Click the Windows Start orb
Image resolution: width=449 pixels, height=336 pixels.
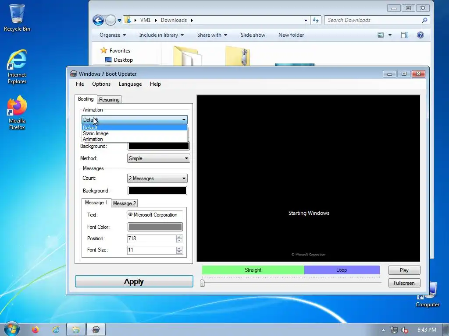coord(11,329)
